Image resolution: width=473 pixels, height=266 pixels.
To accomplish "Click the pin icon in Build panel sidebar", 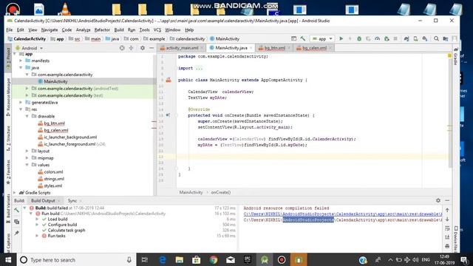I will pyautogui.click(x=16, y=233).
